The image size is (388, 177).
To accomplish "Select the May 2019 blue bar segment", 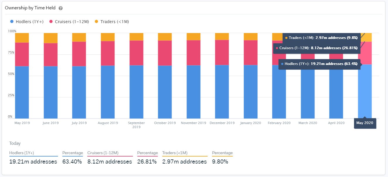I will click(22, 92).
